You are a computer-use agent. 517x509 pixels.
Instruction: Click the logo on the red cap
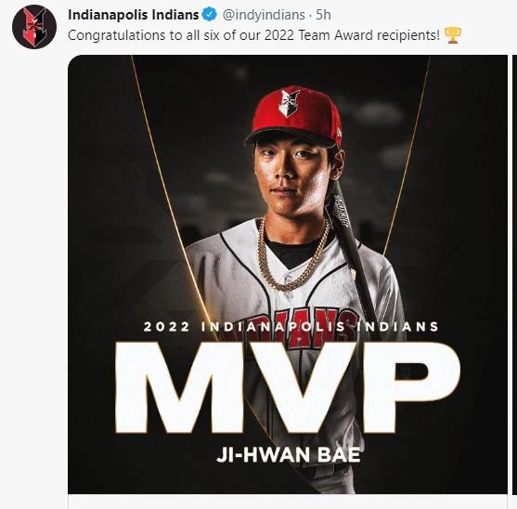(289, 103)
